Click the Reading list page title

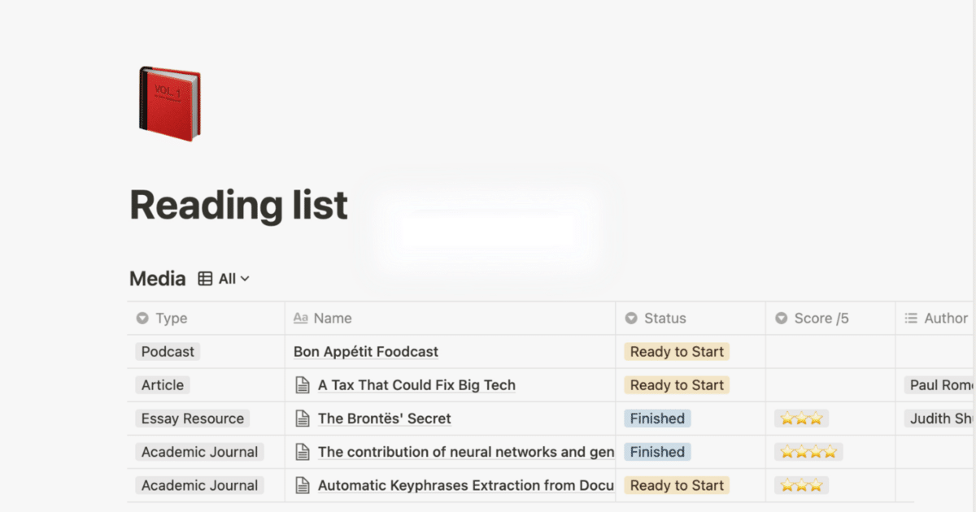(x=239, y=205)
